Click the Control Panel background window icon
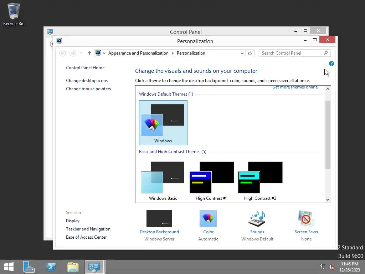Image resolution: width=365 pixels, height=274 pixels. tap(50, 32)
